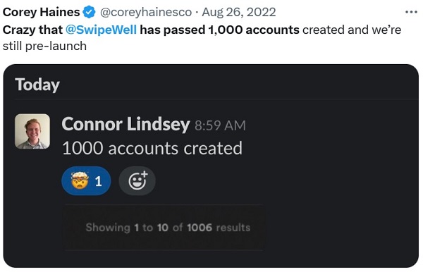Image resolution: width=423 pixels, height=272 pixels.
Task: Open the @coreyhainesco handle link
Action: [x=146, y=13]
